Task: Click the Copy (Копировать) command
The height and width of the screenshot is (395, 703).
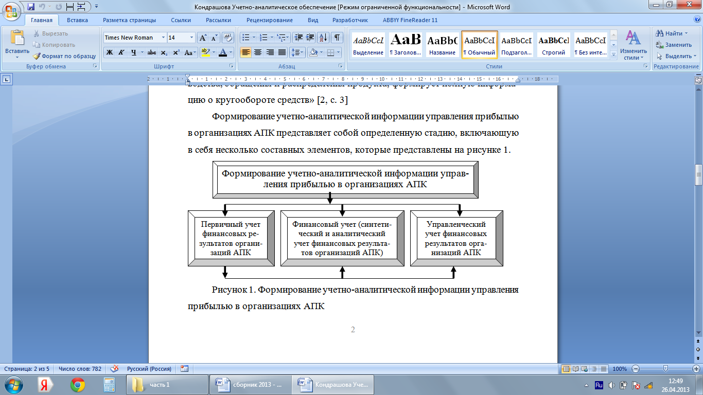Action: point(54,45)
